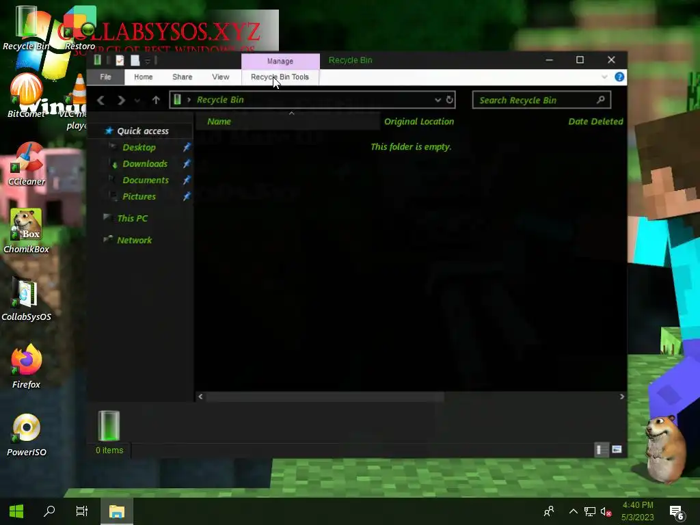Select the ChomikBox desktop icon

[27, 232]
